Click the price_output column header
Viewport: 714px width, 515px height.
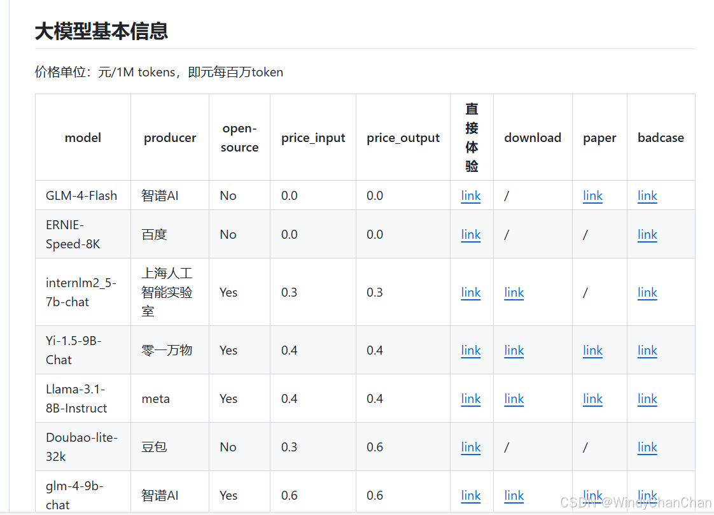tap(403, 138)
